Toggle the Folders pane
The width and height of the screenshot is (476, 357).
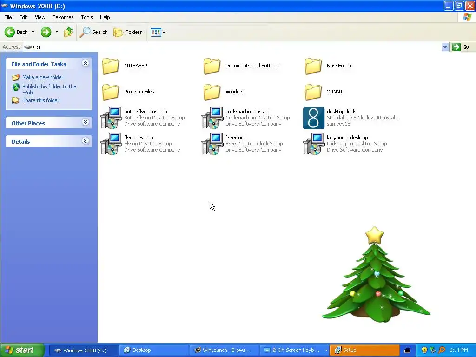pos(127,32)
